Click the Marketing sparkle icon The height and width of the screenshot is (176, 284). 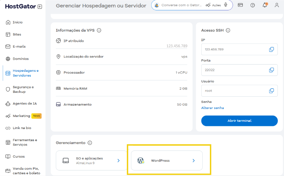coord(8,116)
